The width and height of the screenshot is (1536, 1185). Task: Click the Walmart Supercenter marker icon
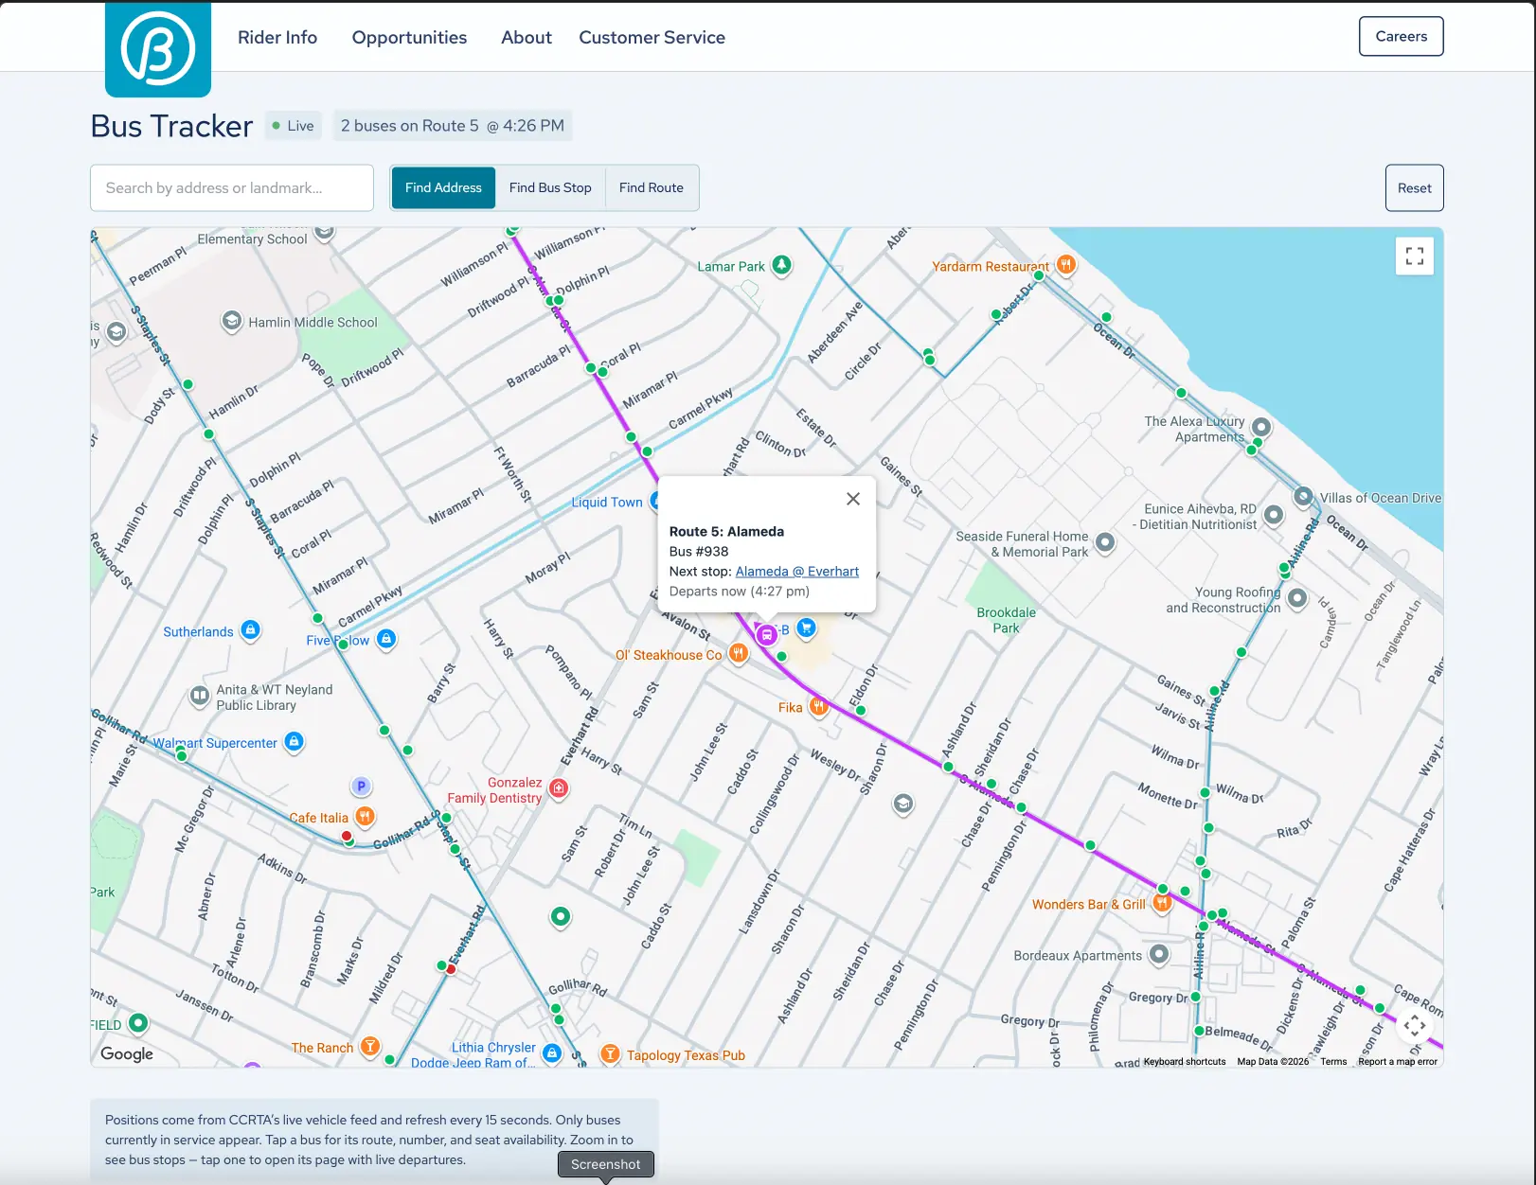[295, 741]
